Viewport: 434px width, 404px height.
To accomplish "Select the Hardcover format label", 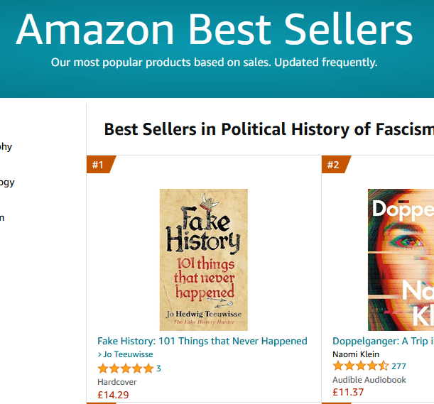I will click(x=117, y=382).
